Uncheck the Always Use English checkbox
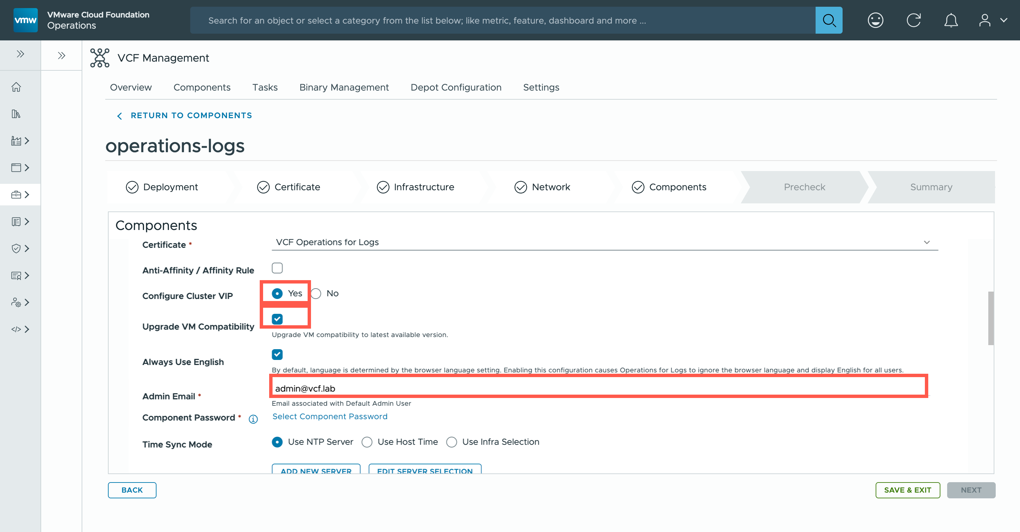1020x532 pixels. [277, 355]
